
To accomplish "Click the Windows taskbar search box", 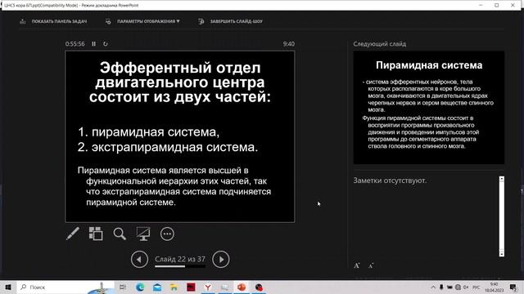I will coord(65,287).
